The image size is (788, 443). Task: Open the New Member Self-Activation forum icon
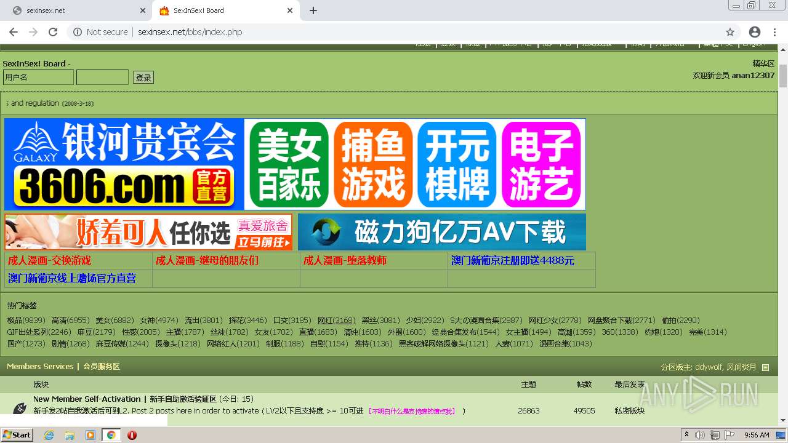19,408
